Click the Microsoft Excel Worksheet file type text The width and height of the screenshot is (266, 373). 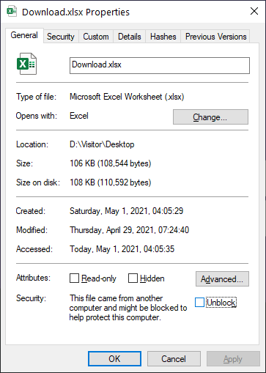coord(127,97)
